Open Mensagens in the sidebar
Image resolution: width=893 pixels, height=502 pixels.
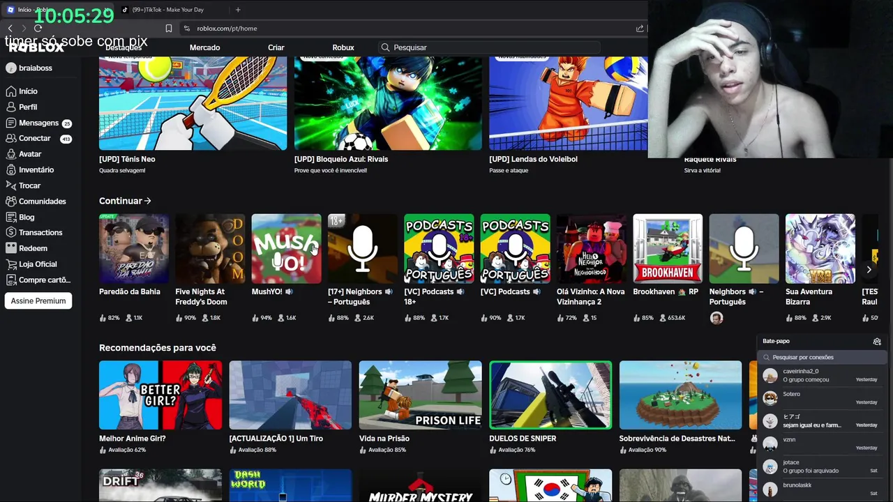tap(38, 123)
